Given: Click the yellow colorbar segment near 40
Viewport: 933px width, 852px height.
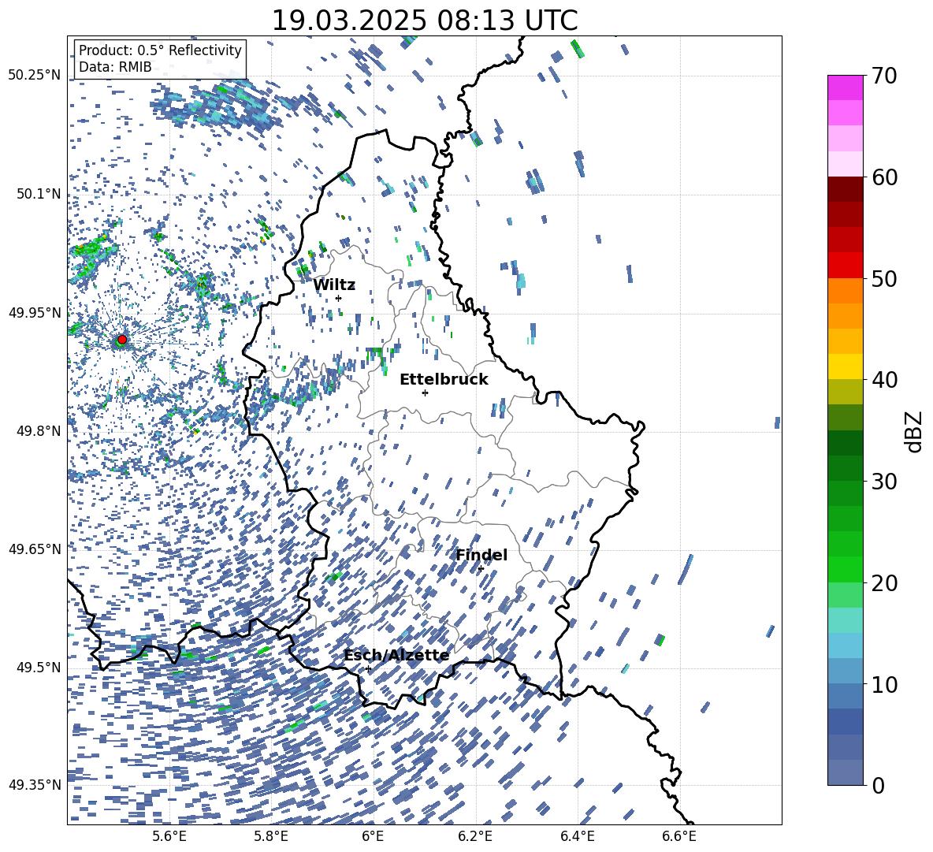Looking at the screenshot, I should click(845, 366).
